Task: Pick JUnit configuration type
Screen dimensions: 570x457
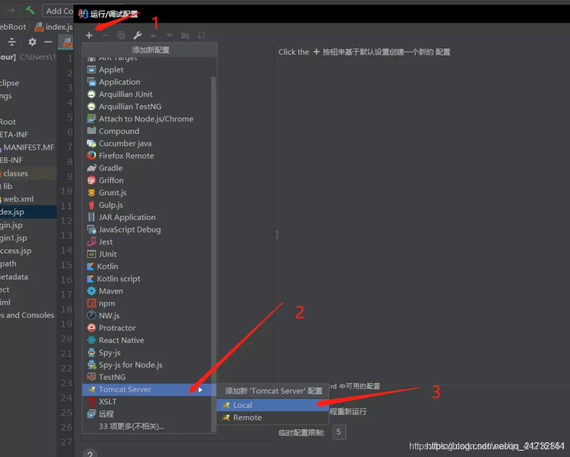Action: [146, 254]
